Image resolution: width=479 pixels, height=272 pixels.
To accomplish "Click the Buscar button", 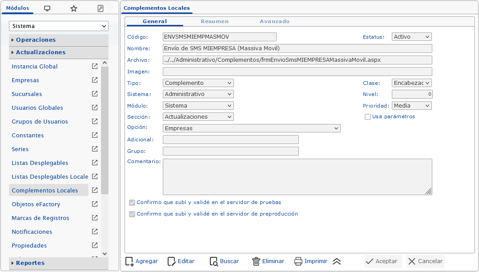I will click(224, 261).
